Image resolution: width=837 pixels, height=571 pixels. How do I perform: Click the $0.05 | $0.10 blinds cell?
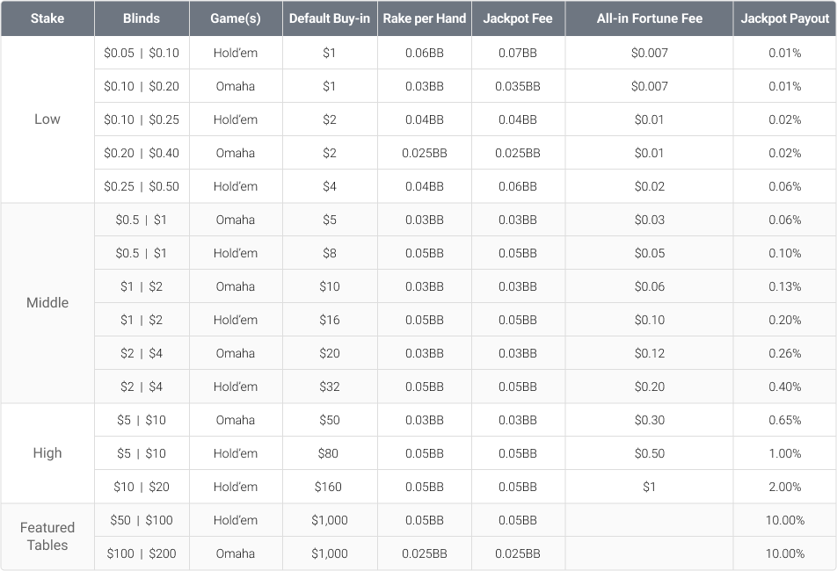141,53
